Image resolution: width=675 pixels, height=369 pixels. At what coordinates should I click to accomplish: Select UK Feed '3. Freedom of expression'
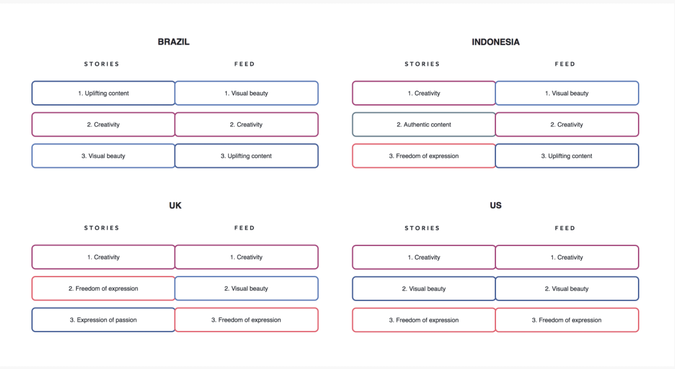247,320
